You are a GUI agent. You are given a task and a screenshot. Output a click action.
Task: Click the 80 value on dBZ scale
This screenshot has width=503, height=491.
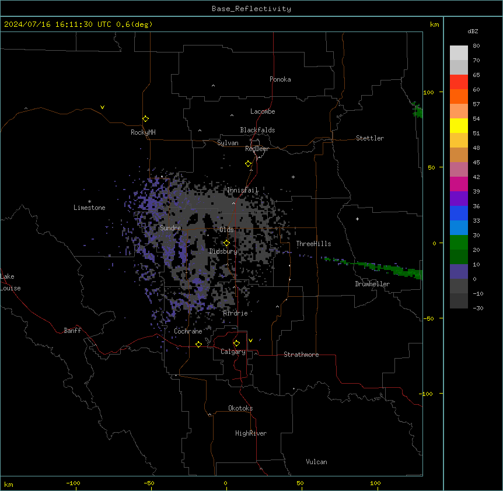[x=476, y=46]
